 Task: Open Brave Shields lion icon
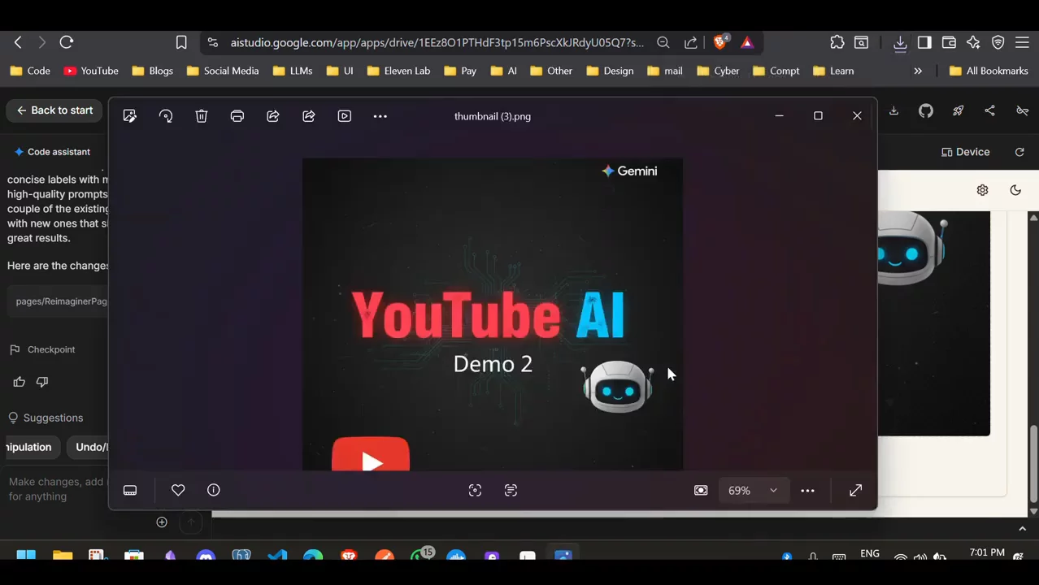720,42
